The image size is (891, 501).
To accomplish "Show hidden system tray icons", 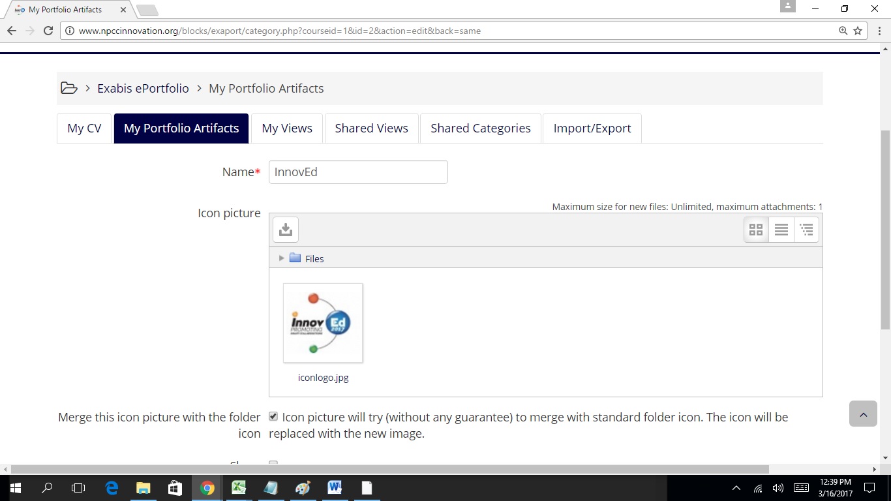I will tap(736, 488).
